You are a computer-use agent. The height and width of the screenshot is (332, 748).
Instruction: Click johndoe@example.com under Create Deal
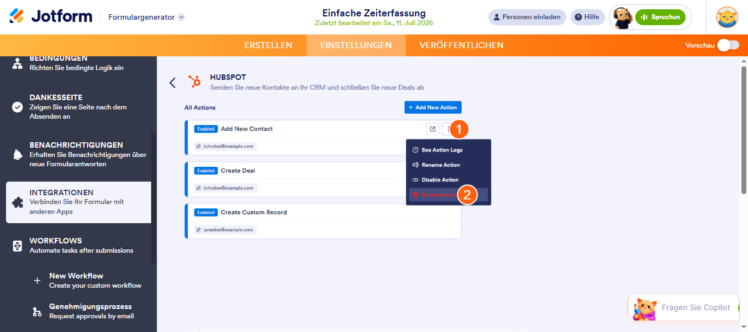[x=226, y=188]
